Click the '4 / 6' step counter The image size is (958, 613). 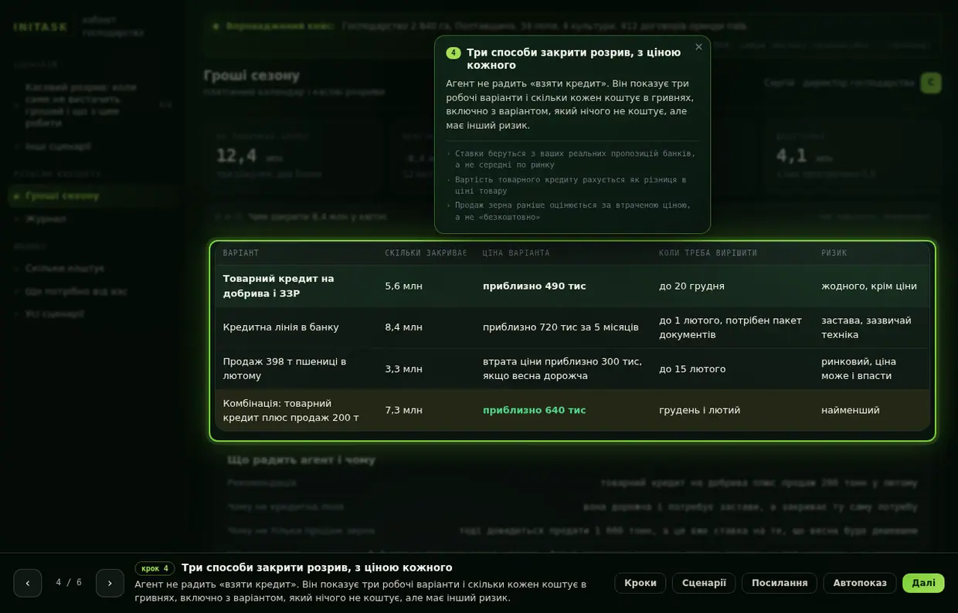tap(69, 583)
